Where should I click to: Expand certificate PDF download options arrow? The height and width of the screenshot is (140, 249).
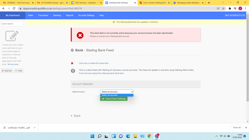tap(34, 128)
